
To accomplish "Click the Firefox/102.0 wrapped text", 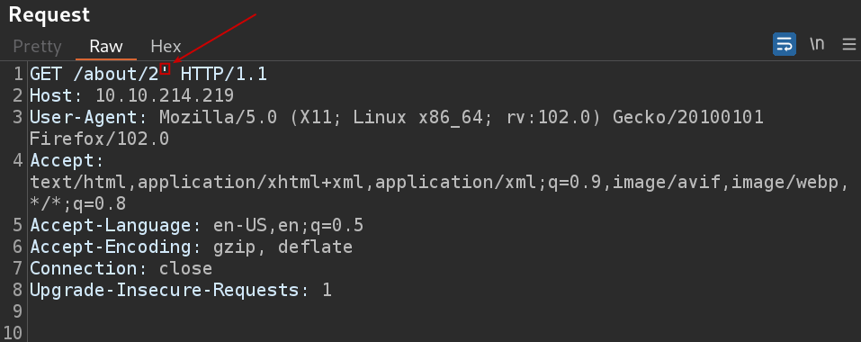I will point(99,139).
